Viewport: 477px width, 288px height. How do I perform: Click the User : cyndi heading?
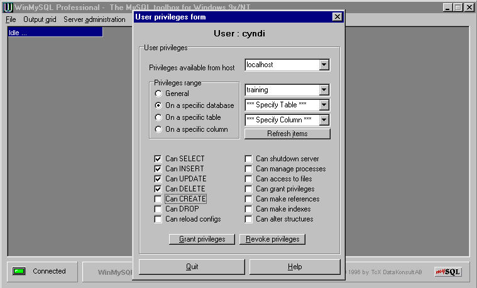click(x=239, y=33)
